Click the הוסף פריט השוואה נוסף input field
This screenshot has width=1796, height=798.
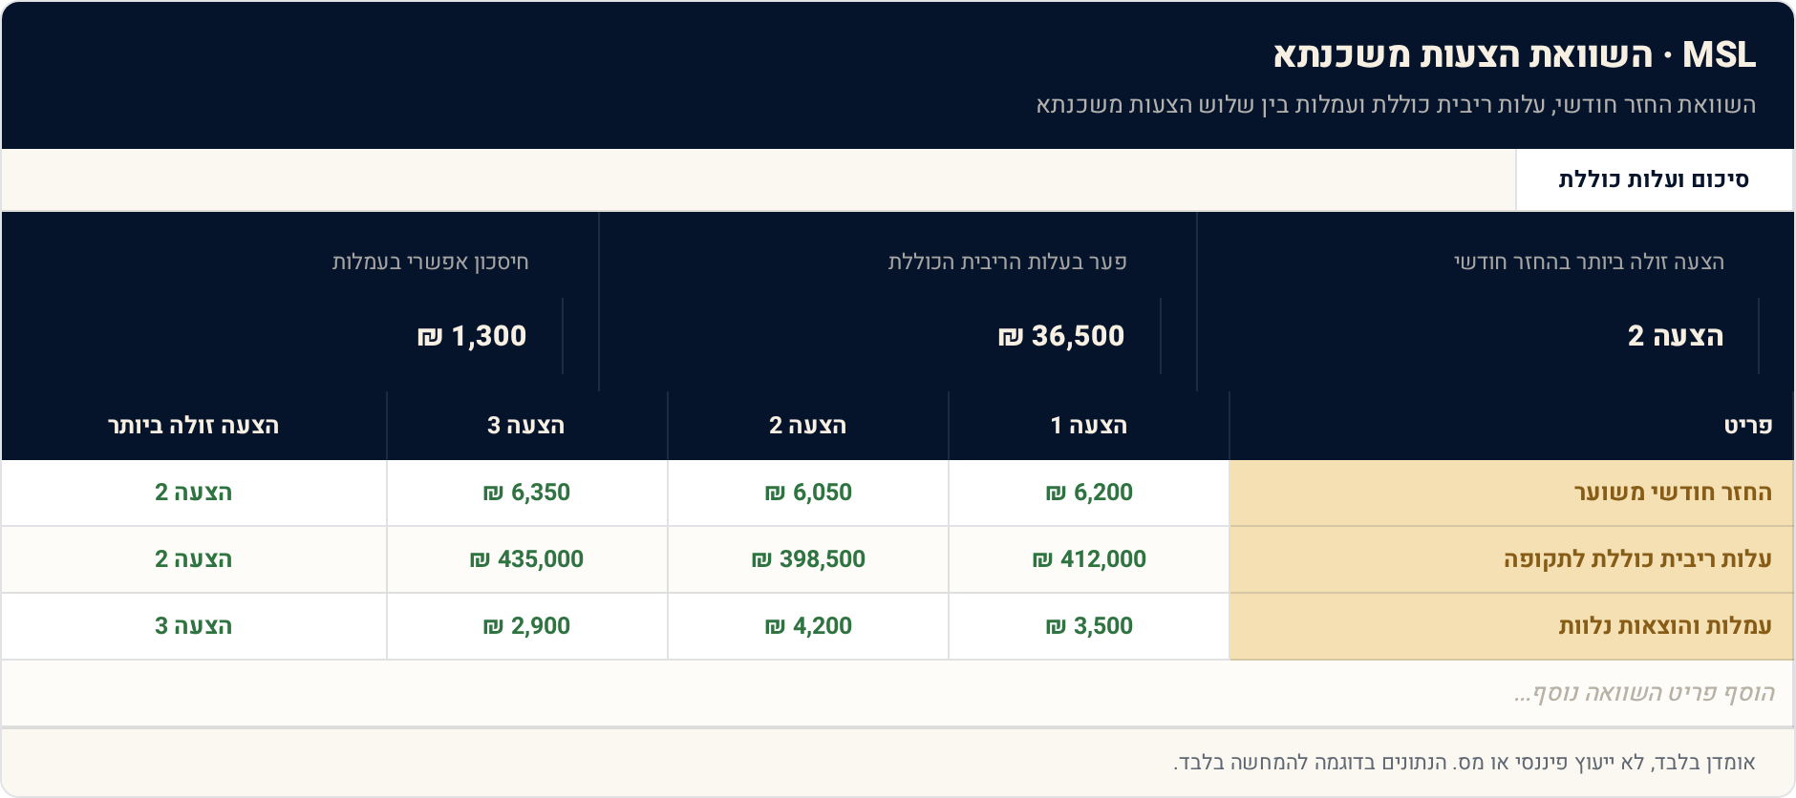click(898, 693)
